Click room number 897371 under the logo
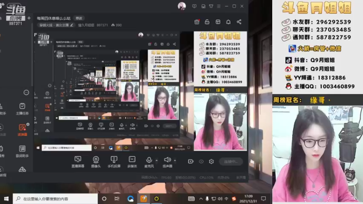This screenshot has height=204, width=363. (15, 24)
